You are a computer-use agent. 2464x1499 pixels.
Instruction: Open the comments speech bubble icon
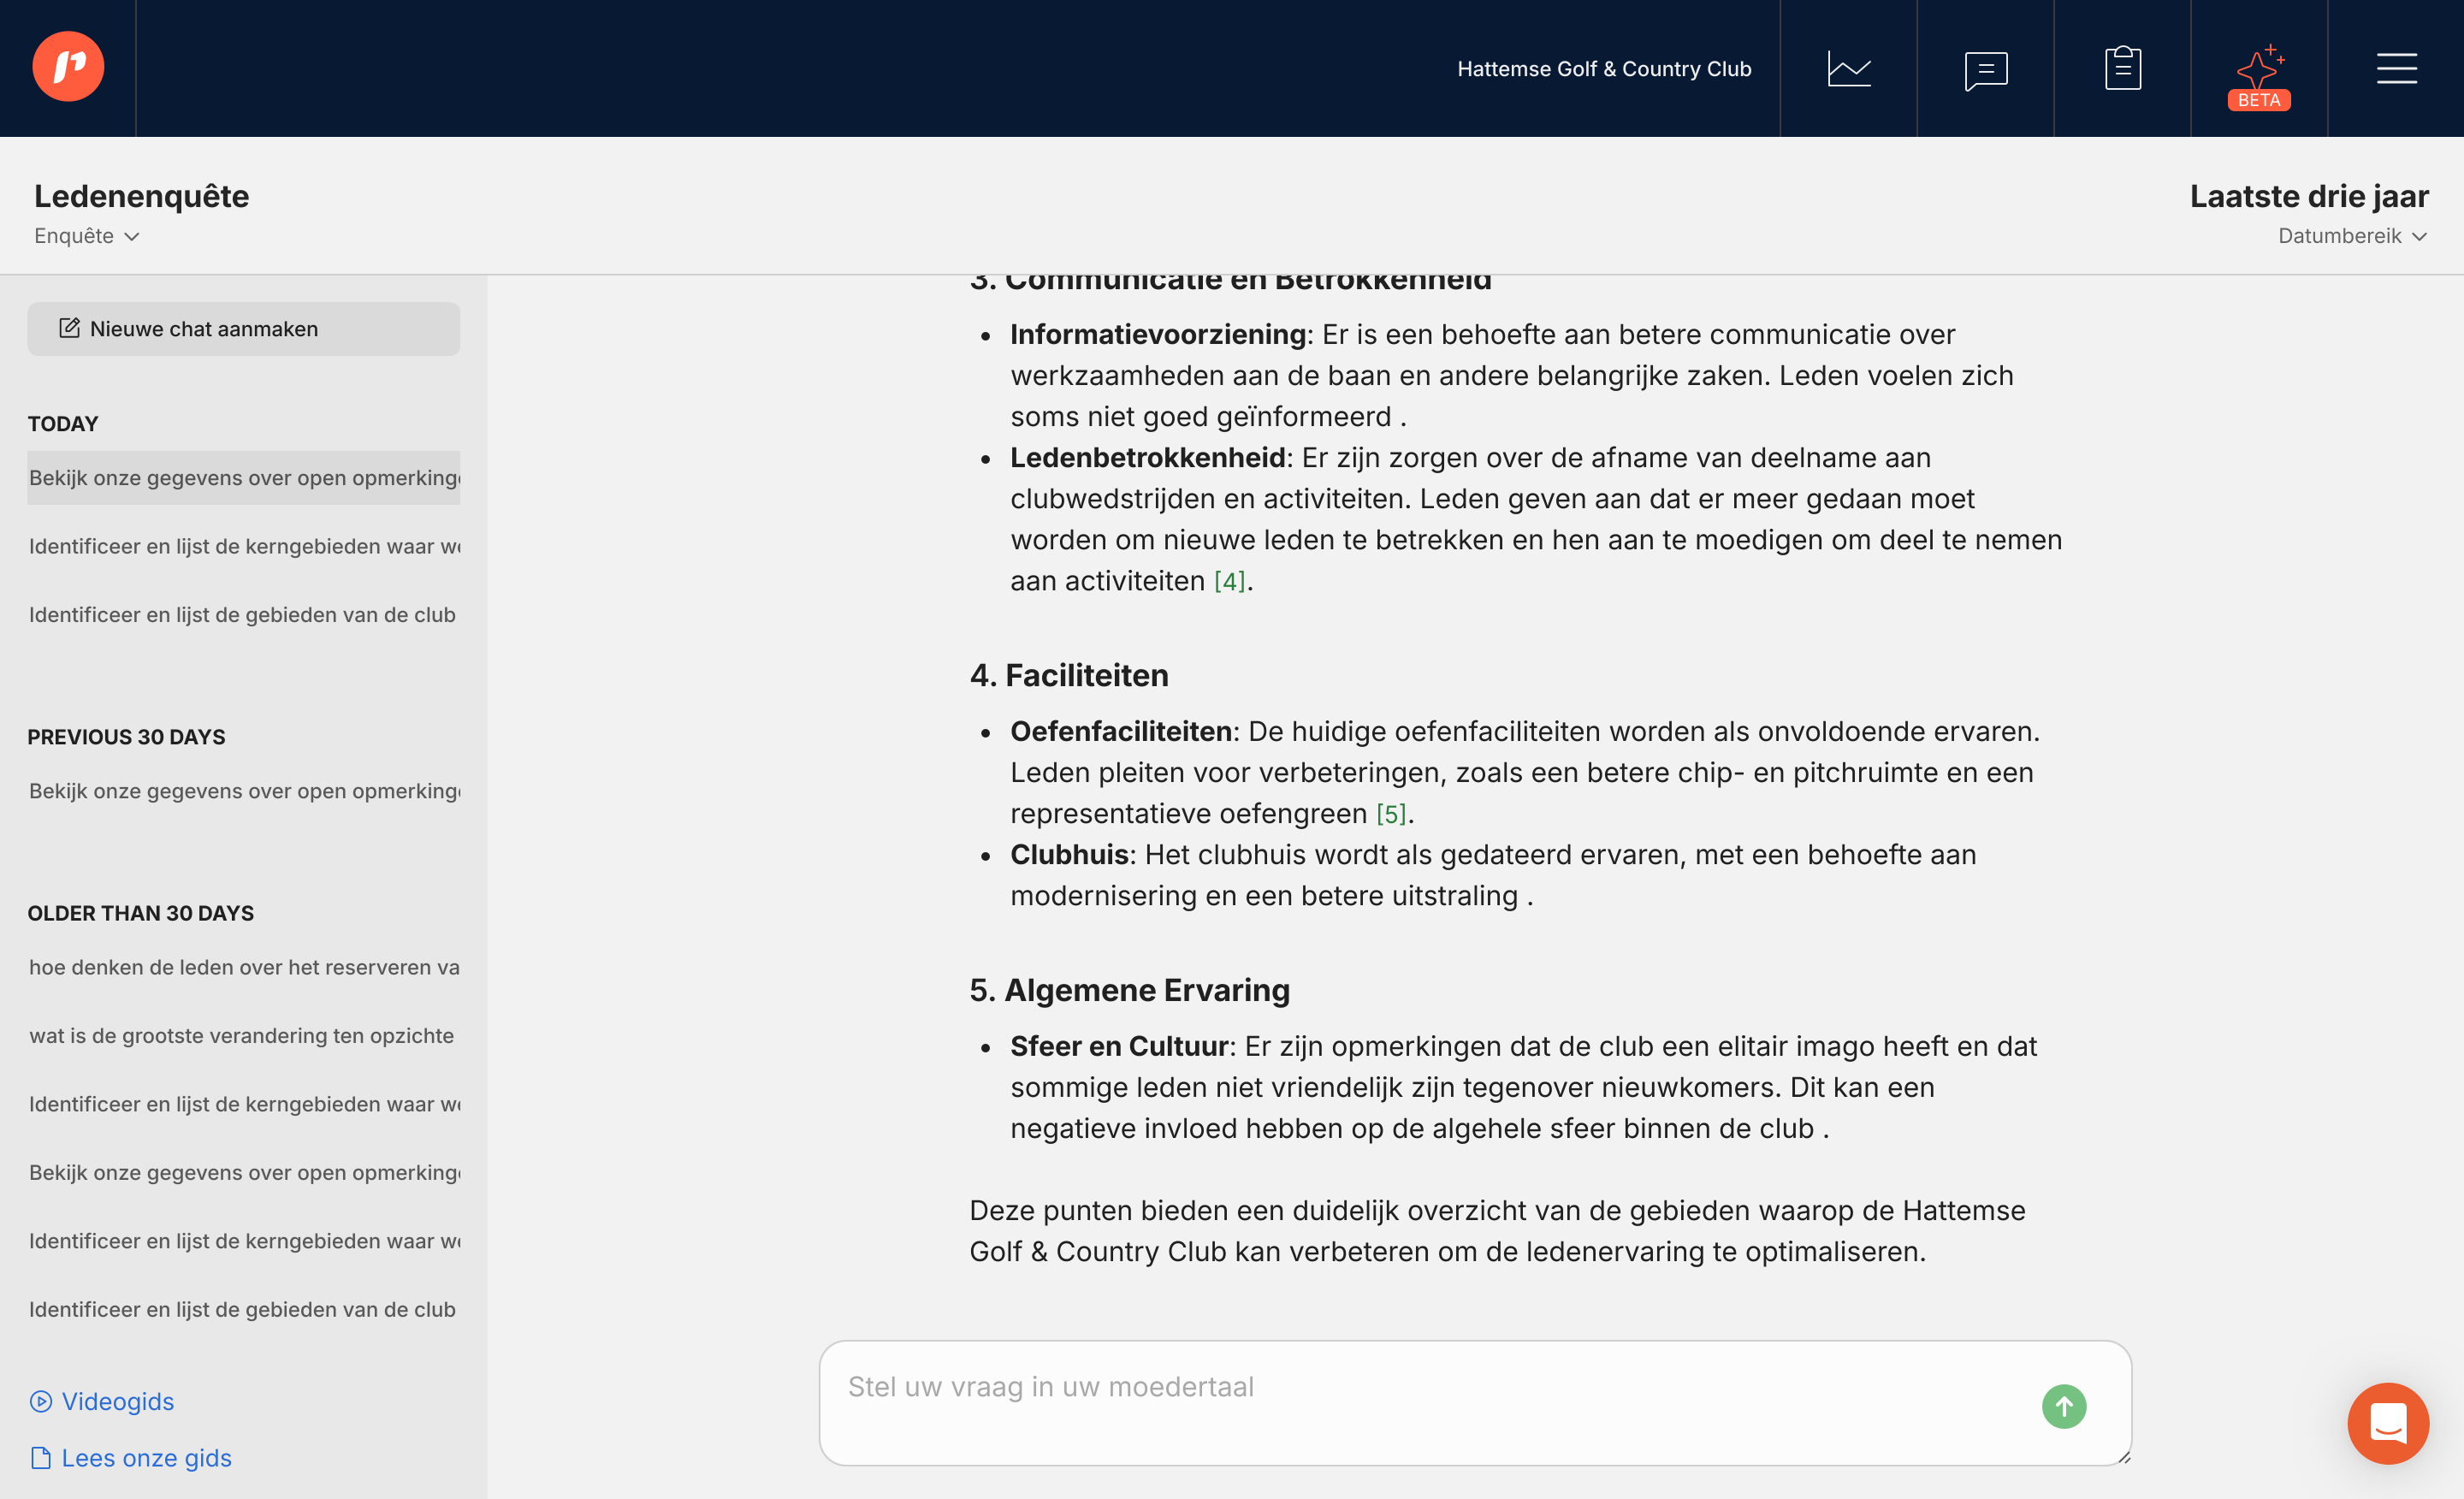click(1985, 69)
